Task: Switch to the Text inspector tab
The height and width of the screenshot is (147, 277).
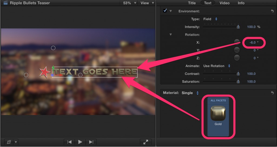Action: (207, 3)
